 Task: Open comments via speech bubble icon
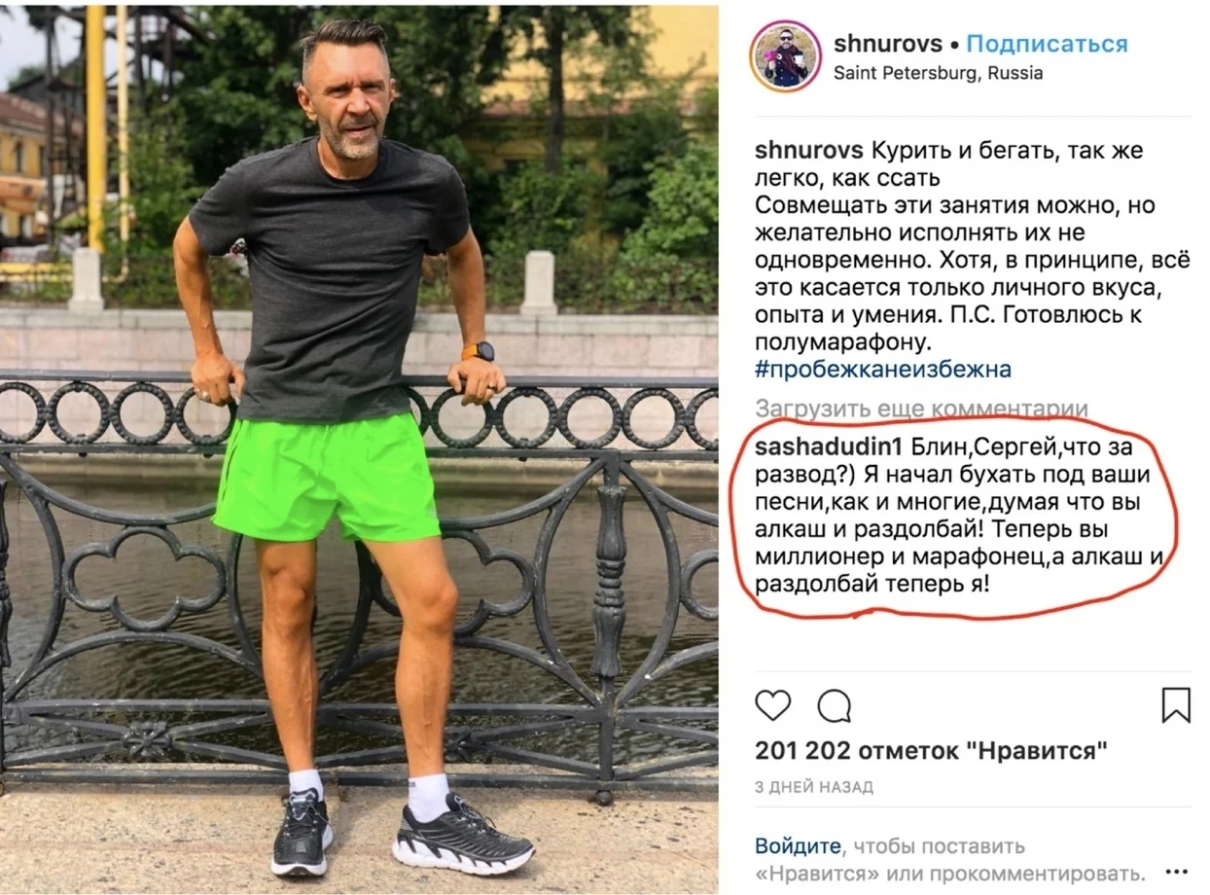point(834,705)
